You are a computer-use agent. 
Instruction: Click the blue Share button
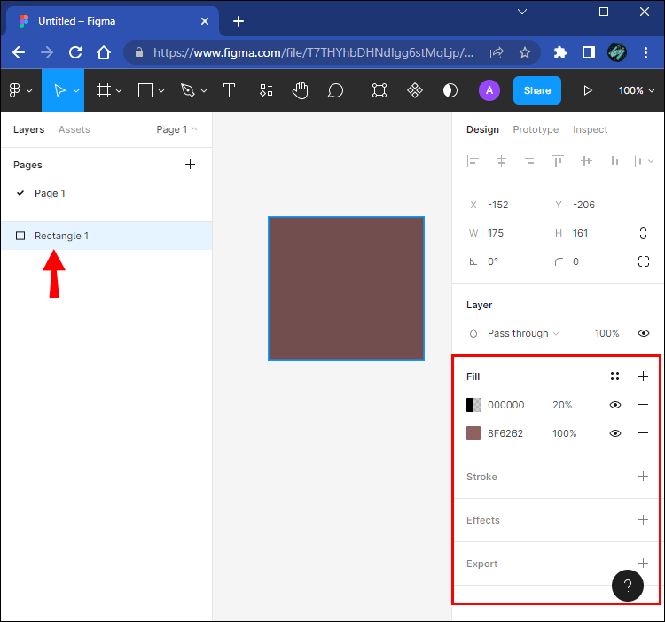coord(536,90)
